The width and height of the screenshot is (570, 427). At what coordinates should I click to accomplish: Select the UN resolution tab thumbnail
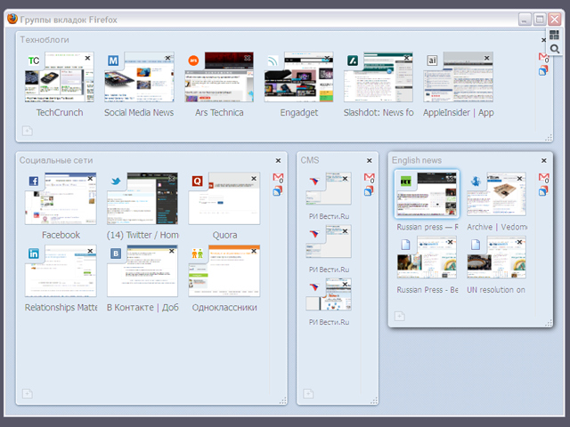pyautogui.click(x=496, y=259)
